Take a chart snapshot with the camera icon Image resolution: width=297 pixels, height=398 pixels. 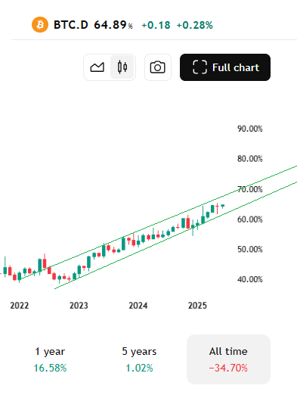click(158, 67)
